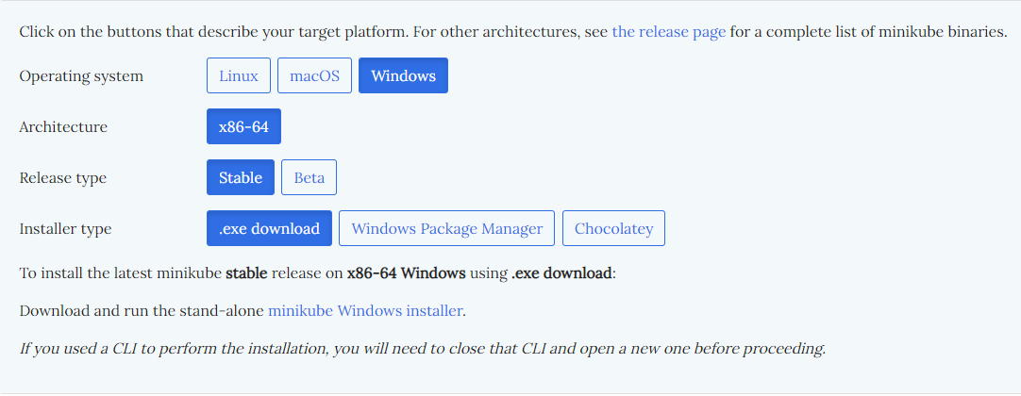Image resolution: width=1021 pixels, height=396 pixels.
Task: Switch release type to Beta
Action: 309,177
